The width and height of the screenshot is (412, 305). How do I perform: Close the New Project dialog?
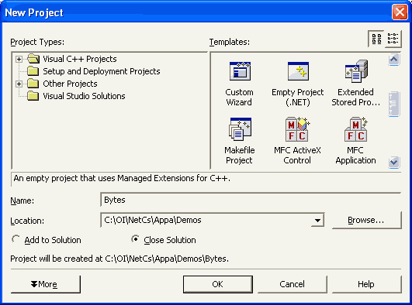click(x=400, y=12)
